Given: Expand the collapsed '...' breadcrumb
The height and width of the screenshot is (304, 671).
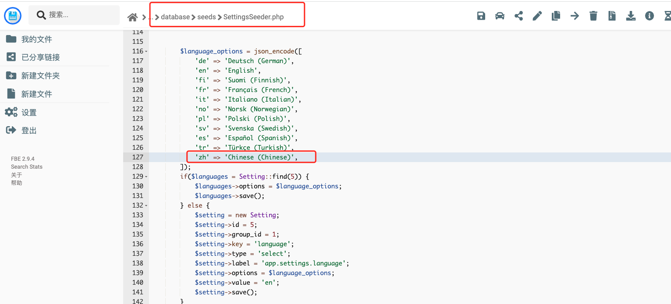Looking at the screenshot, I should [x=151, y=17].
